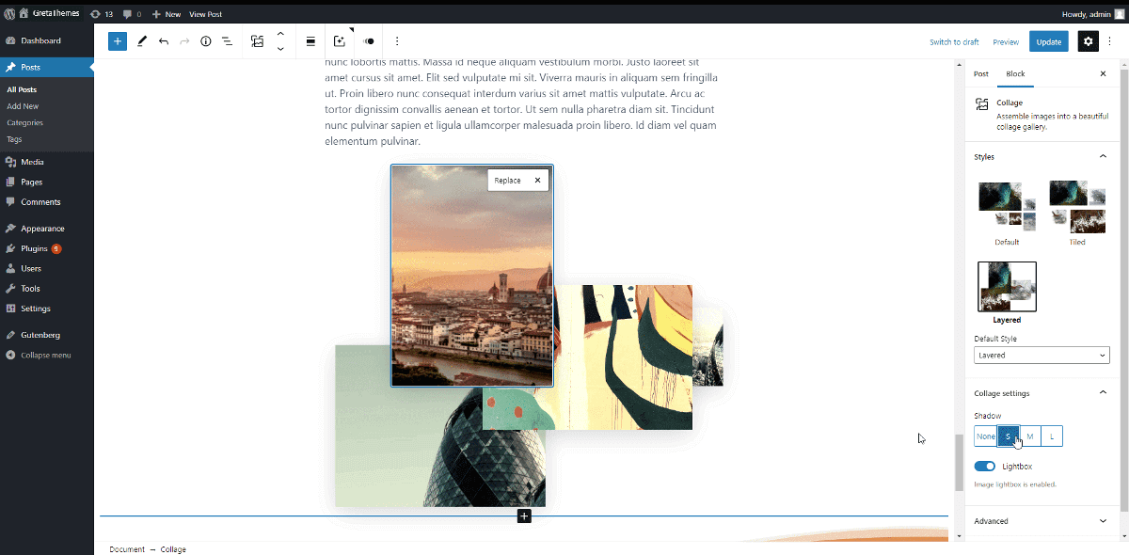This screenshot has width=1129, height=555.
Task: Open document Details info icon
Action: click(x=206, y=41)
